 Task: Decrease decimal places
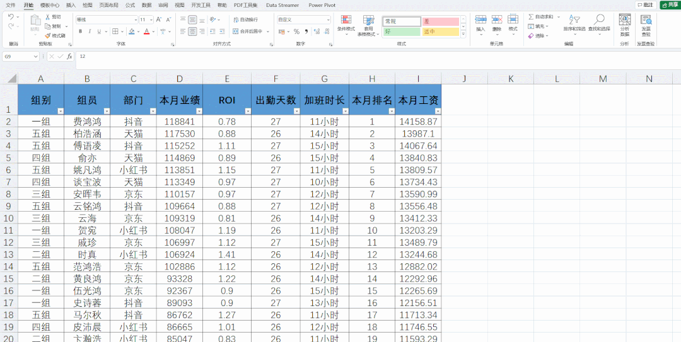pyautogui.click(x=326, y=31)
